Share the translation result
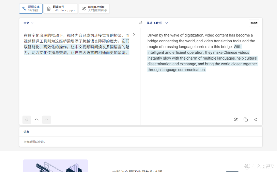Screen dimensions: 277x172 [255, 120]
